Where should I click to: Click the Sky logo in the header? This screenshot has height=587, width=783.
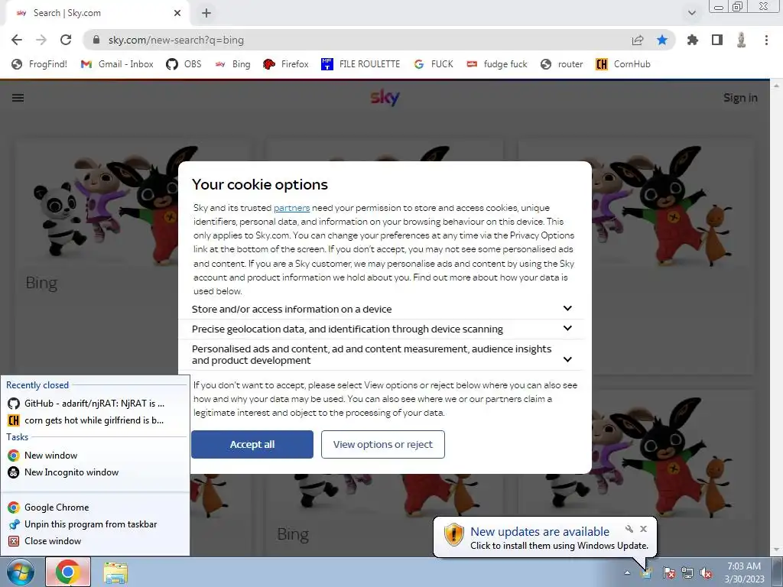pos(385,97)
